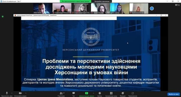
Task: Click the green screen-viewing notification banner
Action: [x=76, y=1]
